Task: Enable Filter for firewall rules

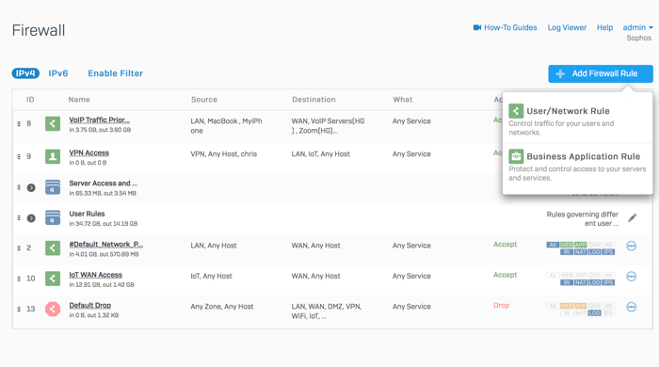Action: [x=115, y=73]
